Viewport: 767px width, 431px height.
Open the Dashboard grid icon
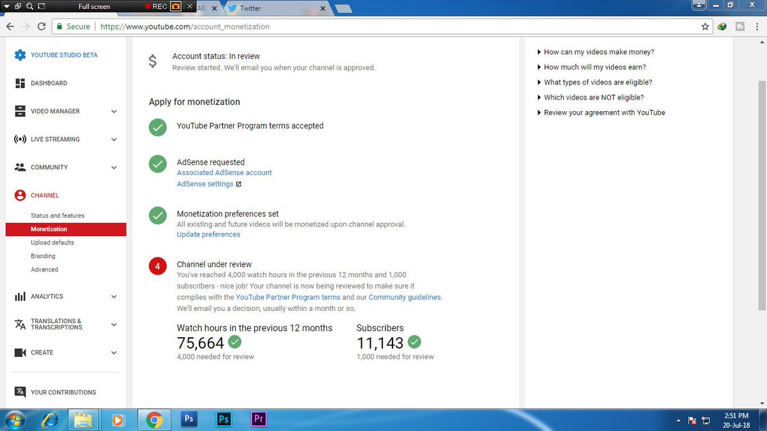click(20, 83)
